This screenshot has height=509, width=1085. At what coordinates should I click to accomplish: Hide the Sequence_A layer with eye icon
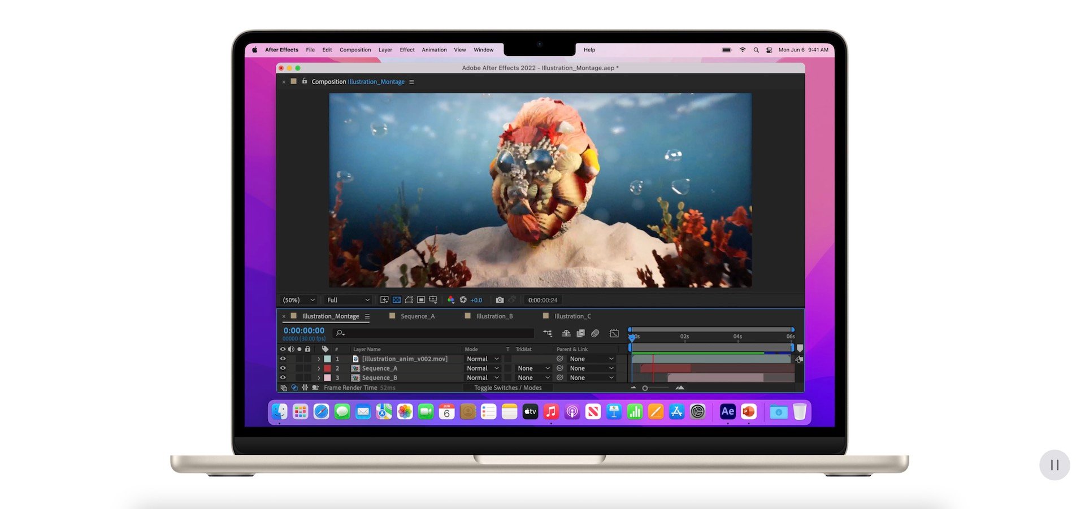(283, 368)
